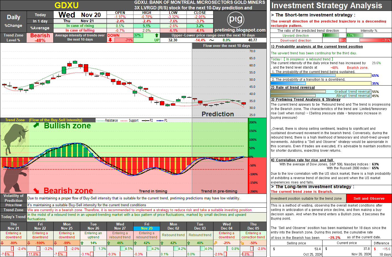Viewport: 392px width, 257px height.
Task: Click the yellow GDXU ticker title
Action: [x=66, y=5]
